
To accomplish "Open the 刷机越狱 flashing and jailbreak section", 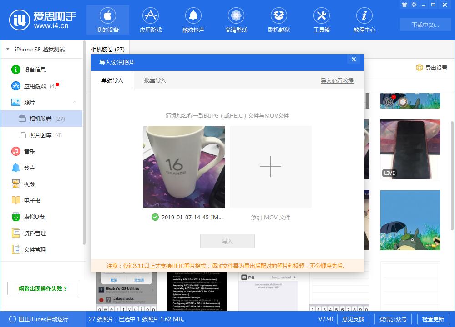I will pyautogui.click(x=278, y=19).
